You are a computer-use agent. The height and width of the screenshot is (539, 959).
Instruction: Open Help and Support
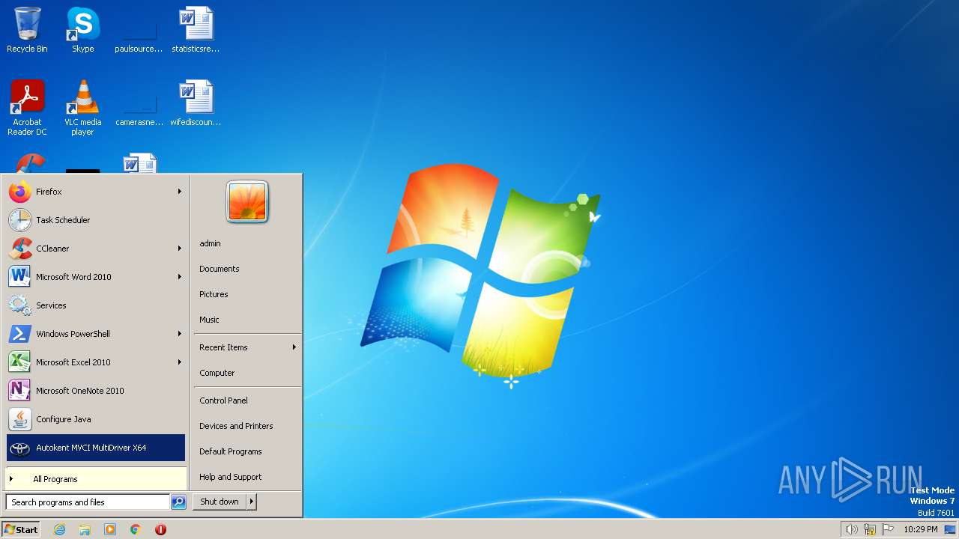point(247,477)
